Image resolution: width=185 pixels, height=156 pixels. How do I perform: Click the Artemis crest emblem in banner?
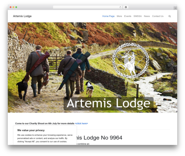tap(131, 60)
